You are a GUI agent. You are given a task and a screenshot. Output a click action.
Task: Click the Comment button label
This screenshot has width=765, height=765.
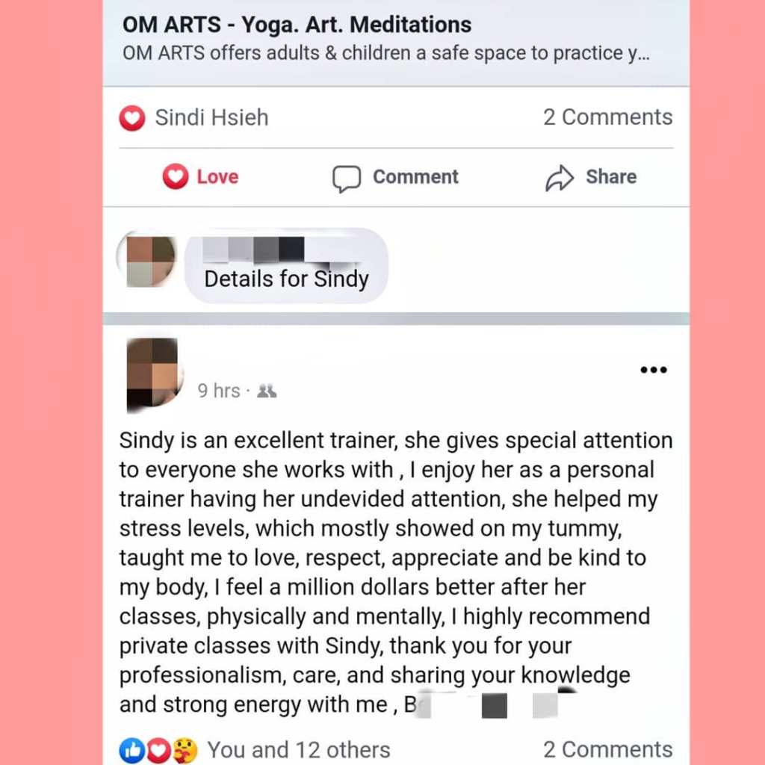[x=415, y=176]
